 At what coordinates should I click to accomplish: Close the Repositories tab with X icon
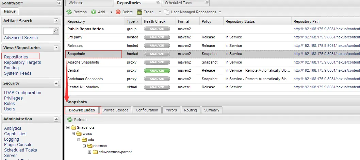pyautogui.click(x=158, y=2)
